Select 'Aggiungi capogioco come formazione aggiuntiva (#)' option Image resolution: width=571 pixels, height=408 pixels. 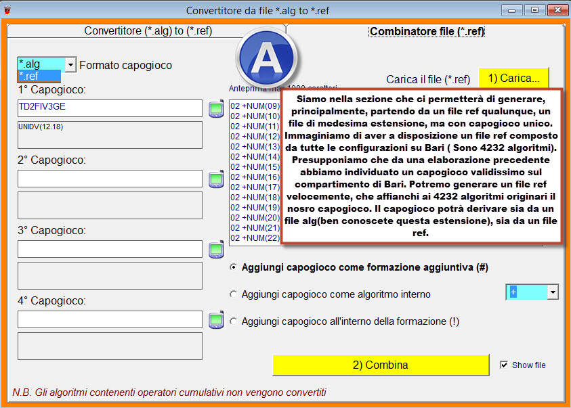pyautogui.click(x=233, y=267)
